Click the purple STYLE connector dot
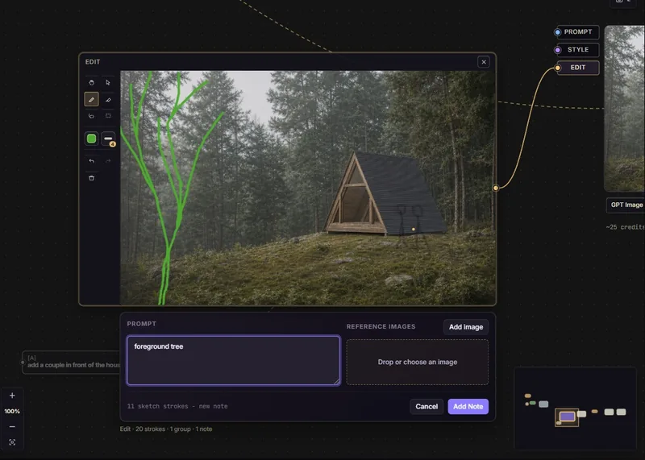Viewport: 645px width, 460px height. pos(558,50)
